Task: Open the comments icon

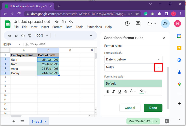Action: coord(138,23)
